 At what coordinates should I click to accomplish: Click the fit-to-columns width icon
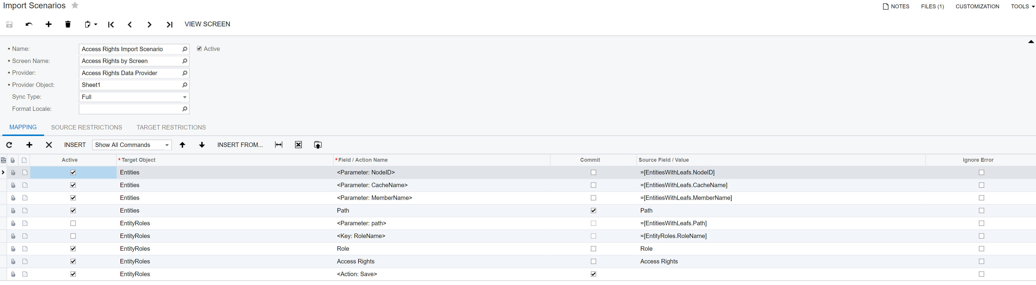278,145
